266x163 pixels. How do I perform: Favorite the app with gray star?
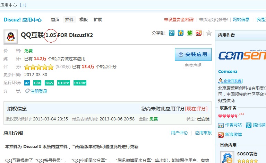pyautogui.click(x=209, y=33)
